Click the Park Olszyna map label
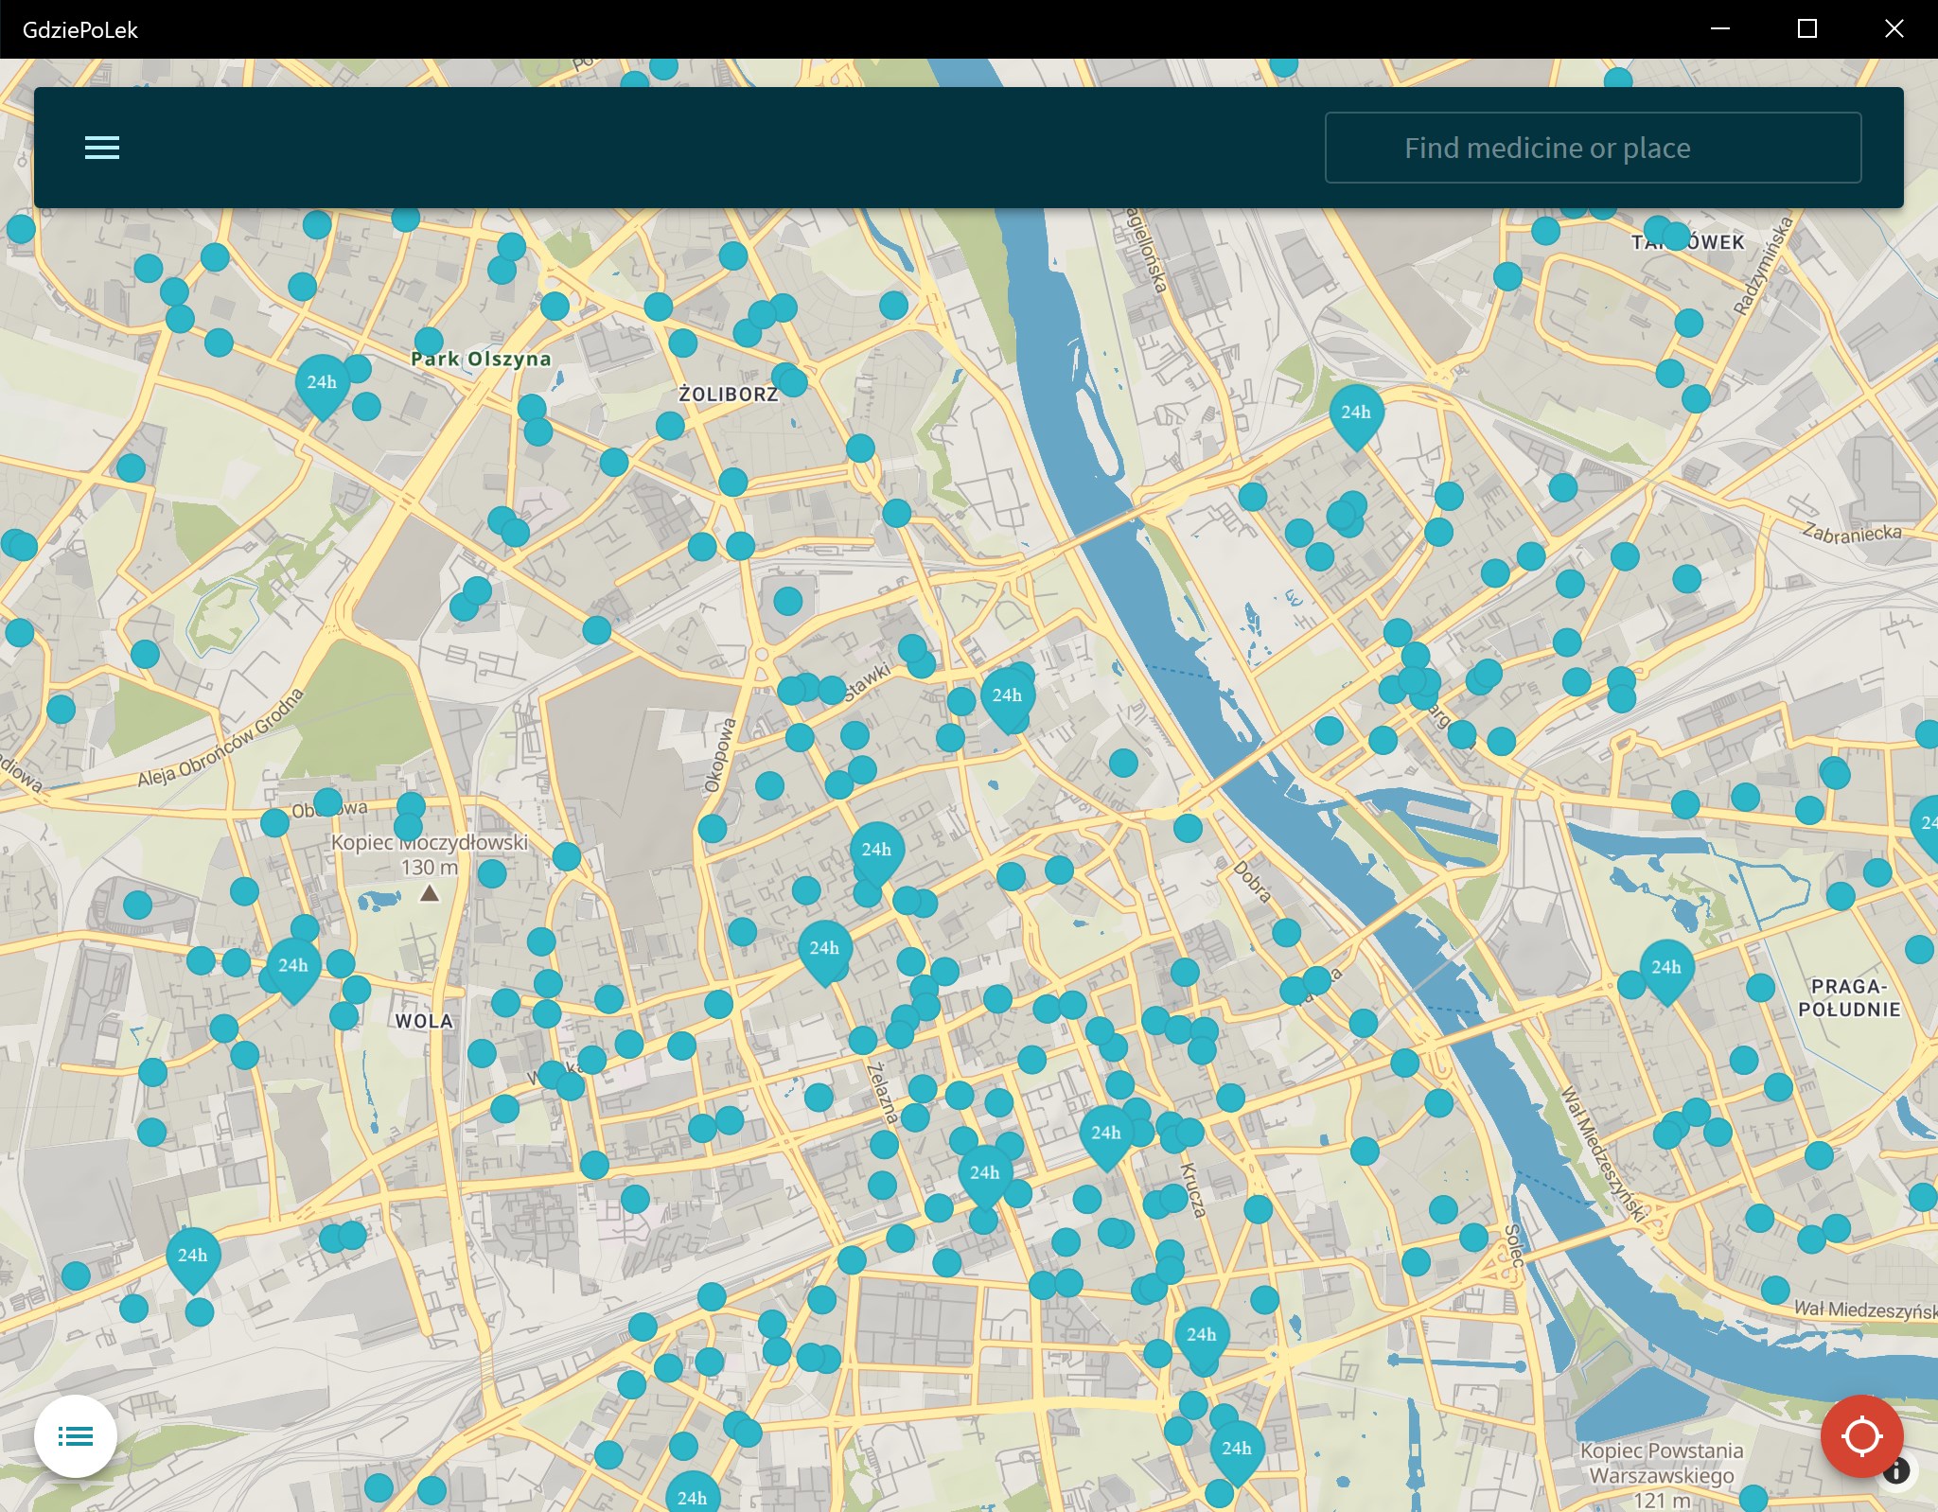This screenshot has width=1938, height=1512. (x=481, y=359)
